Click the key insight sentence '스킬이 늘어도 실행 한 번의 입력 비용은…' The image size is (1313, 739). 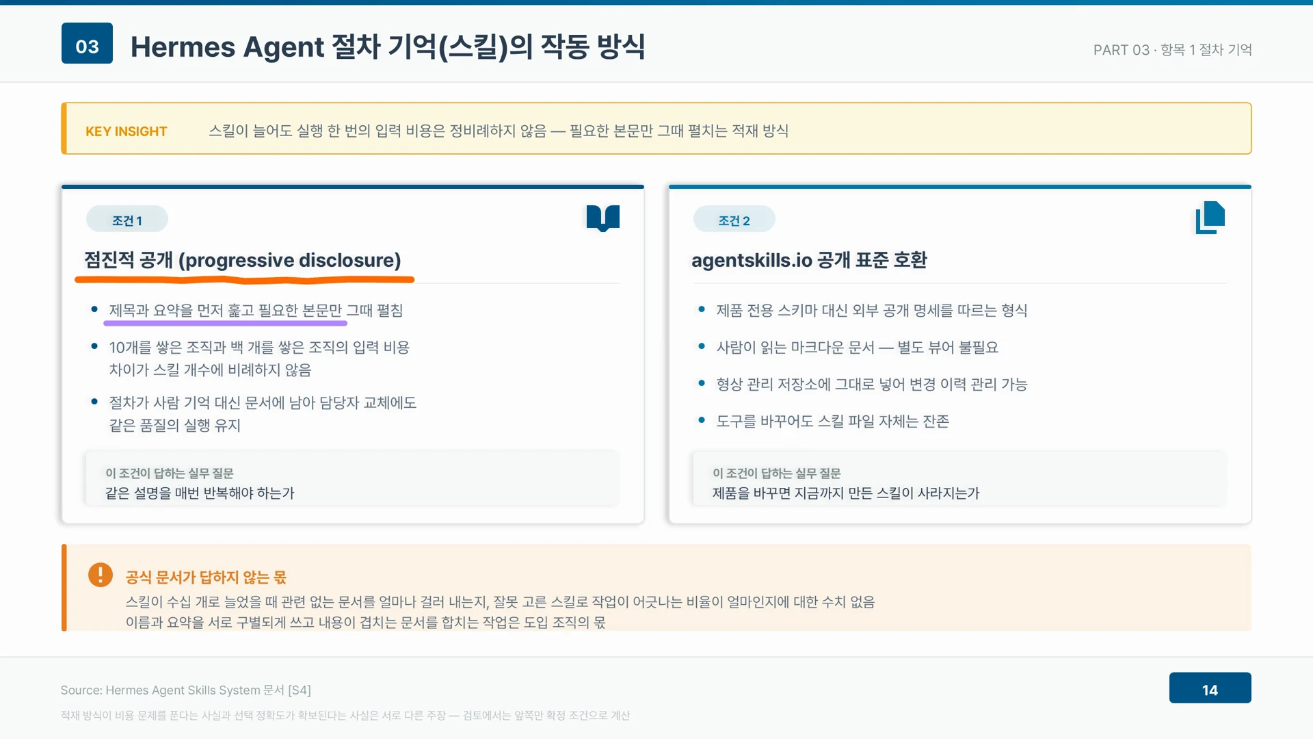498,130
